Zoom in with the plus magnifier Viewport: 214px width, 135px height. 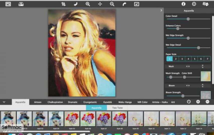[88, 4]
